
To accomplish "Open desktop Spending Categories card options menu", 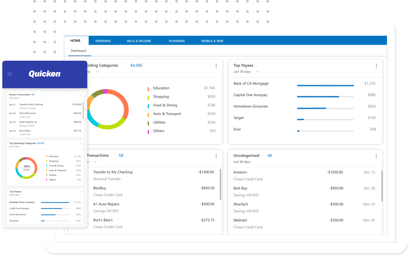I will pyautogui.click(x=216, y=66).
